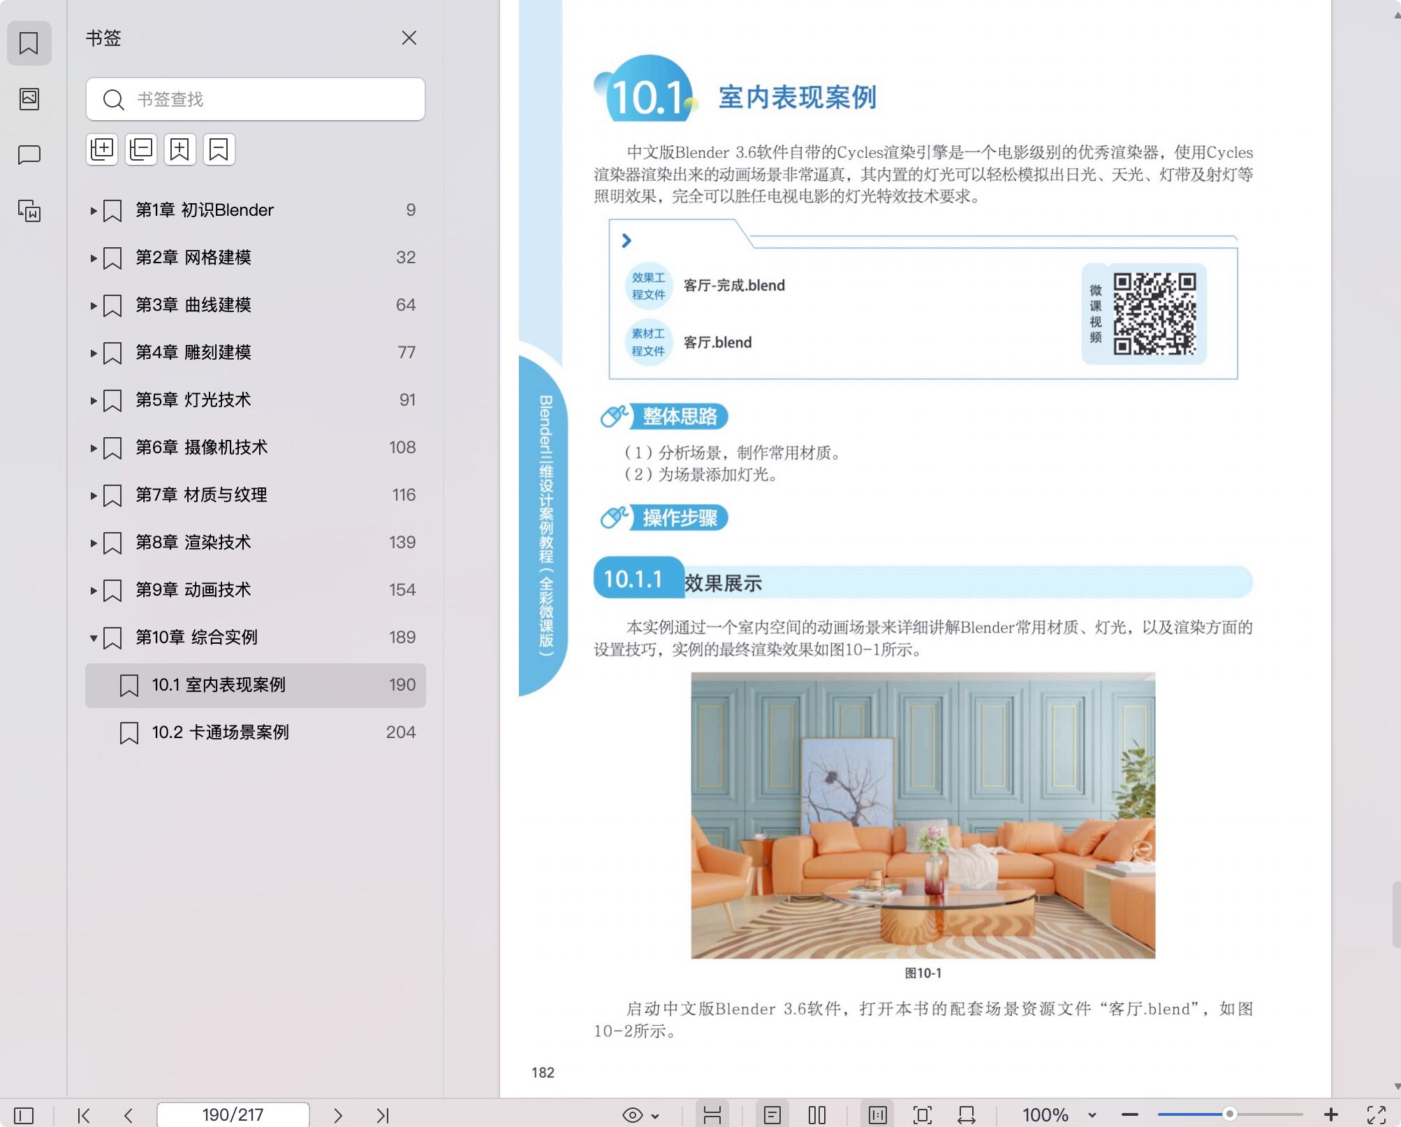Expand chapter 9 动画技术
Image resolution: width=1401 pixels, height=1127 pixels.
[x=93, y=590]
